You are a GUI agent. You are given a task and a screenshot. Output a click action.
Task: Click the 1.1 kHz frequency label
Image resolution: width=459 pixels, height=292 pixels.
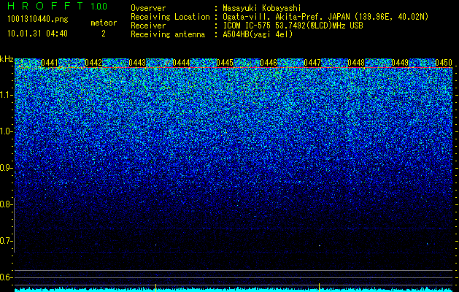click(6, 95)
